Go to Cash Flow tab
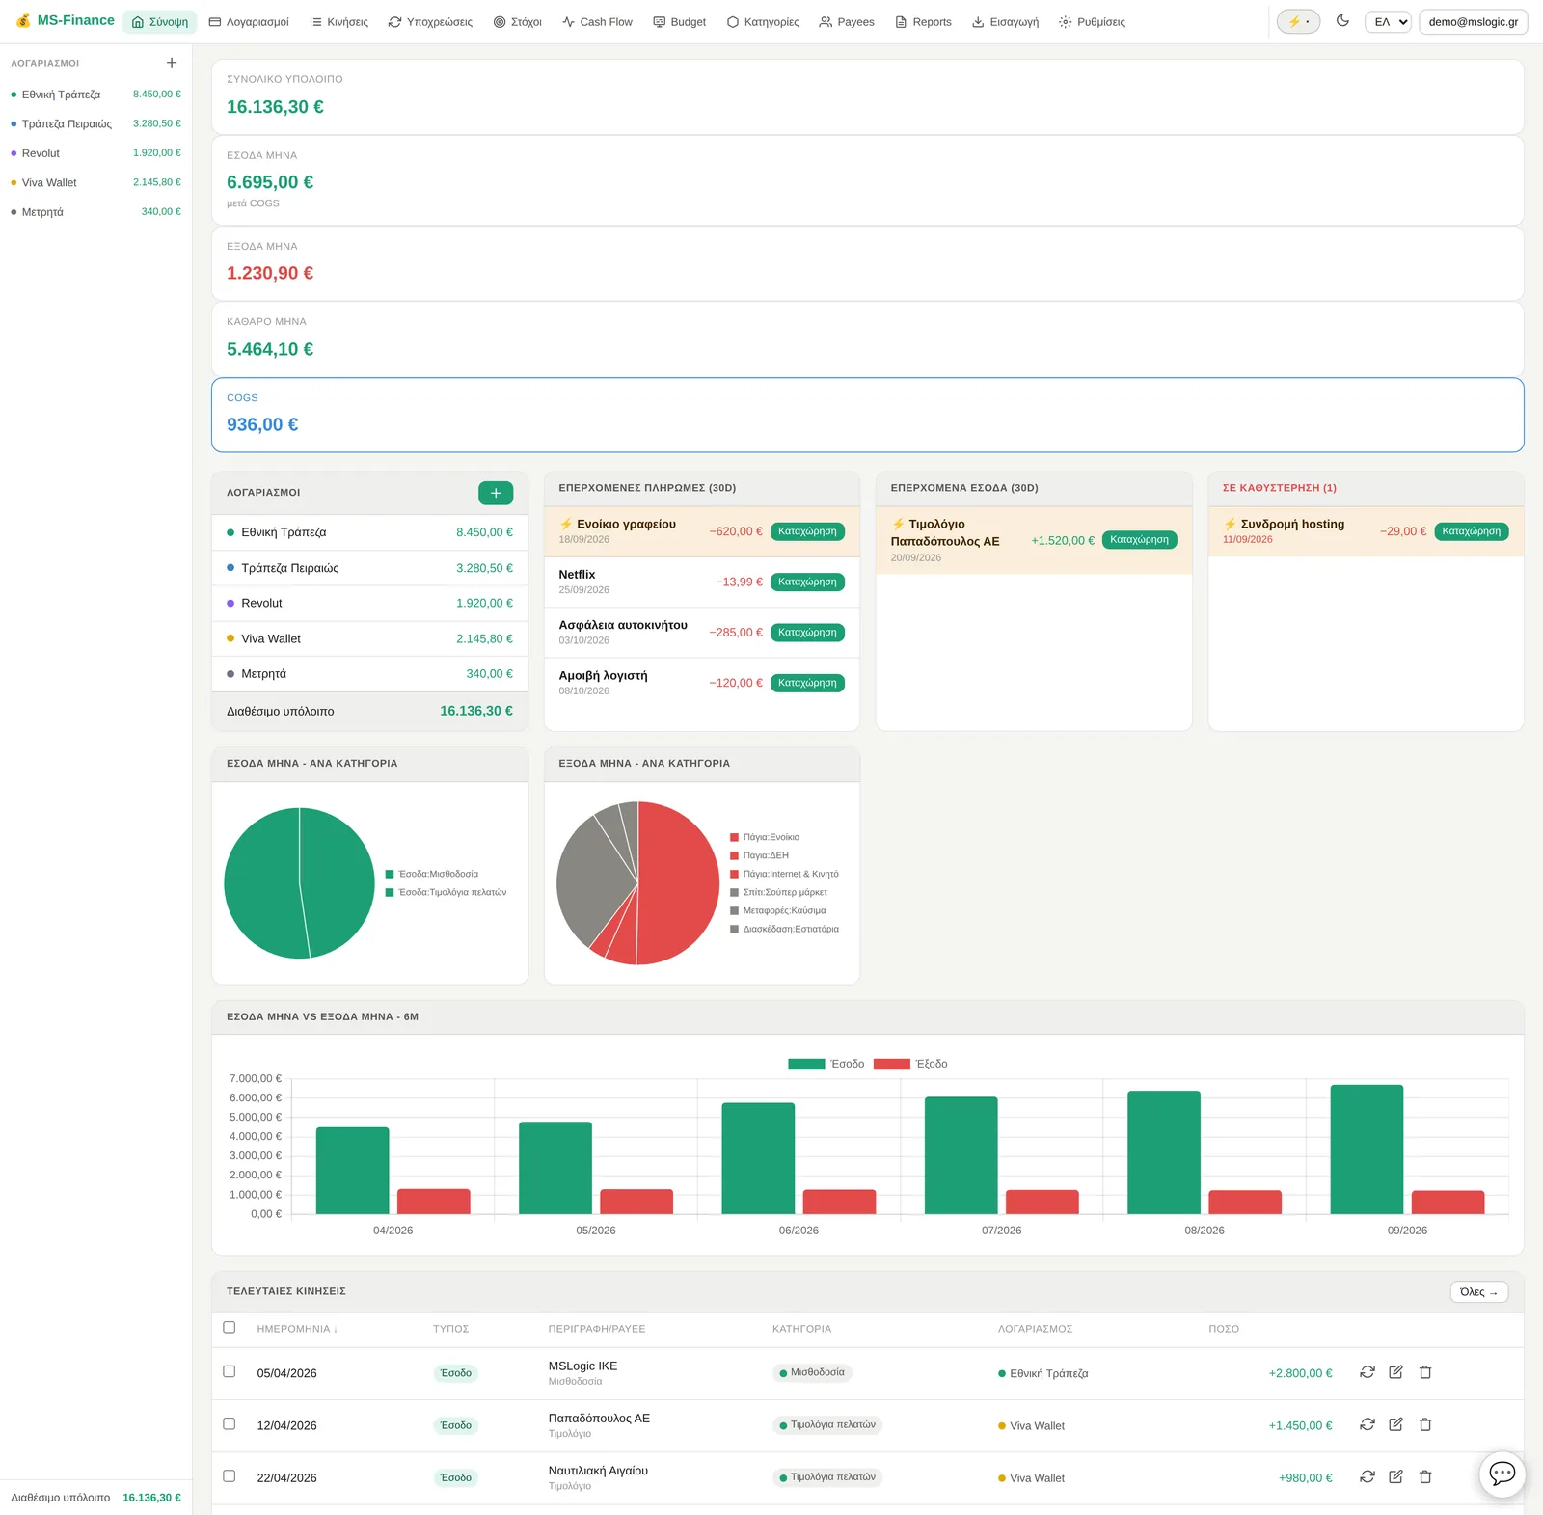The height and width of the screenshot is (1515, 1543). point(597,21)
